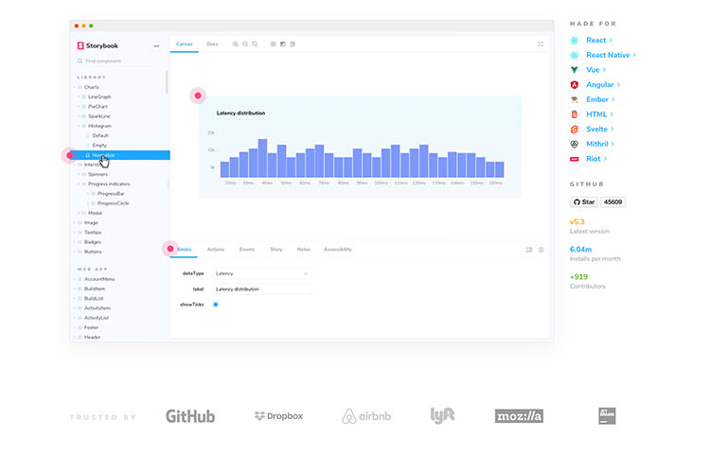
Task: Click the JetBrains logo
Action: [x=607, y=416]
